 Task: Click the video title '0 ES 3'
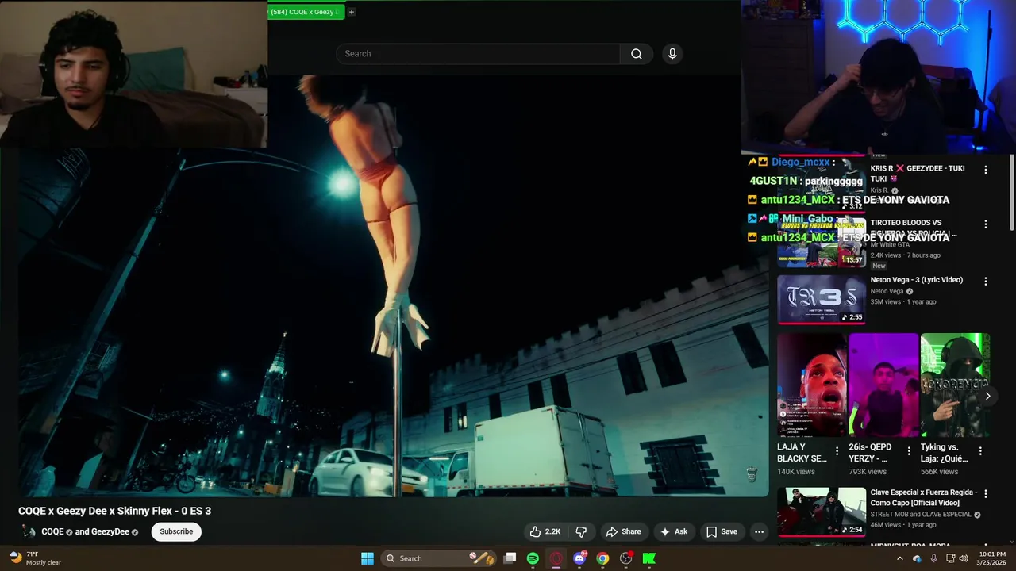[x=115, y=511]
